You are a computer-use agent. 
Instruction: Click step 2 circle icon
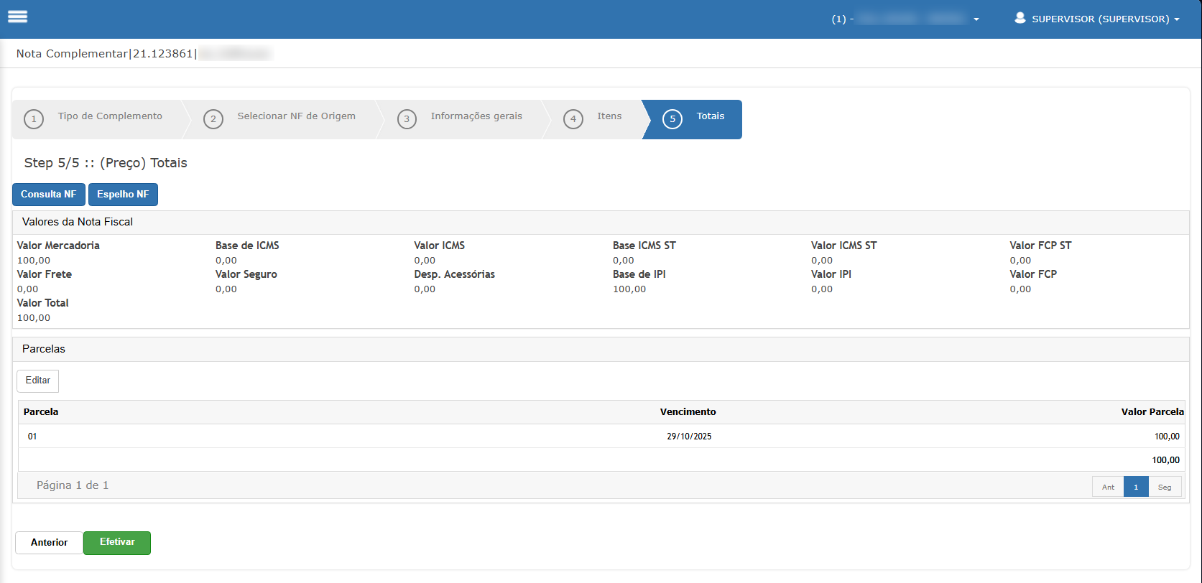(213, 119)
